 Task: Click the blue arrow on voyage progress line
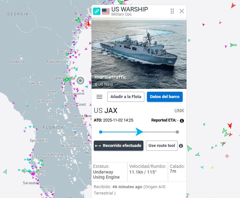click(x=139, y=132)
